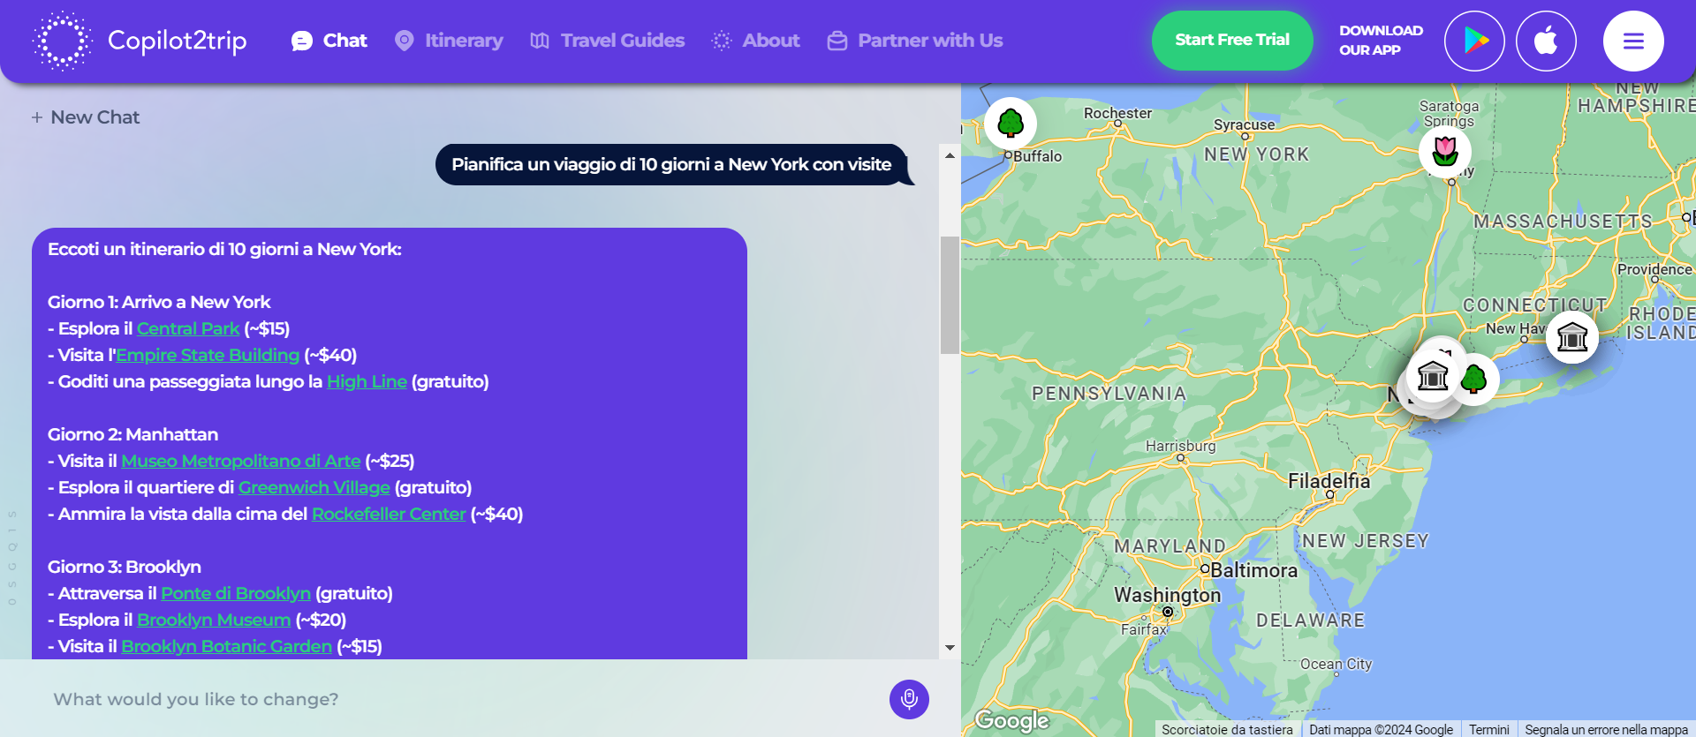Click the Google logo on map

pyautogui.click(x=1011, y=720)
